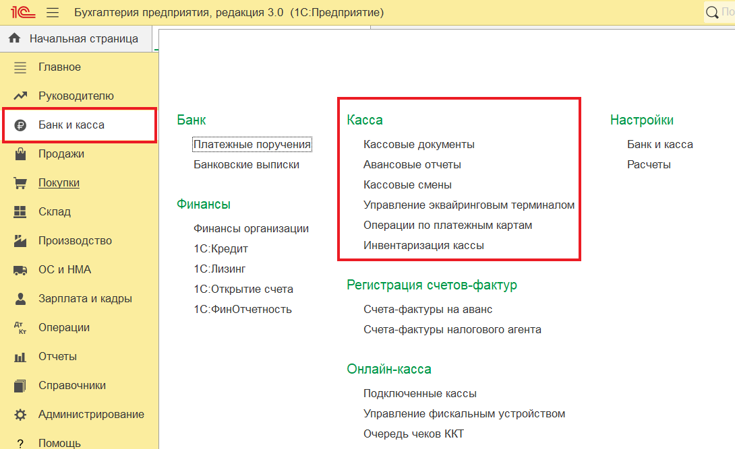Image resolution: width=735 pixels, height=449 pixels.
Task: Select Операции in the sections panel
Action: click(x=64, y=328)
